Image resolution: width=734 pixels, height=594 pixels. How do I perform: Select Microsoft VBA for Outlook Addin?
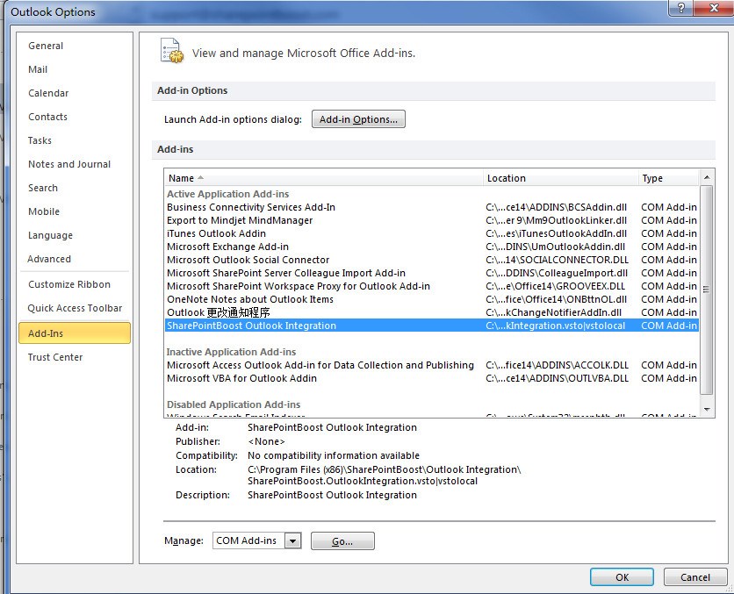click(432, 378)
